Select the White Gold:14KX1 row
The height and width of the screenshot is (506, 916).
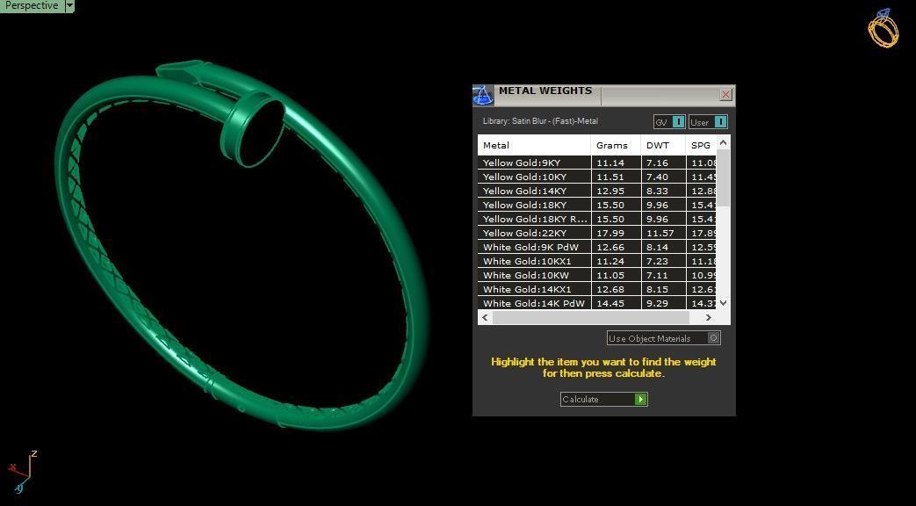coord(596,289)
